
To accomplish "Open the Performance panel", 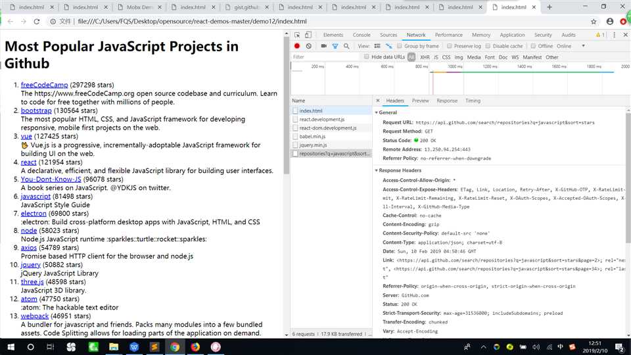I will pos(448,35).
